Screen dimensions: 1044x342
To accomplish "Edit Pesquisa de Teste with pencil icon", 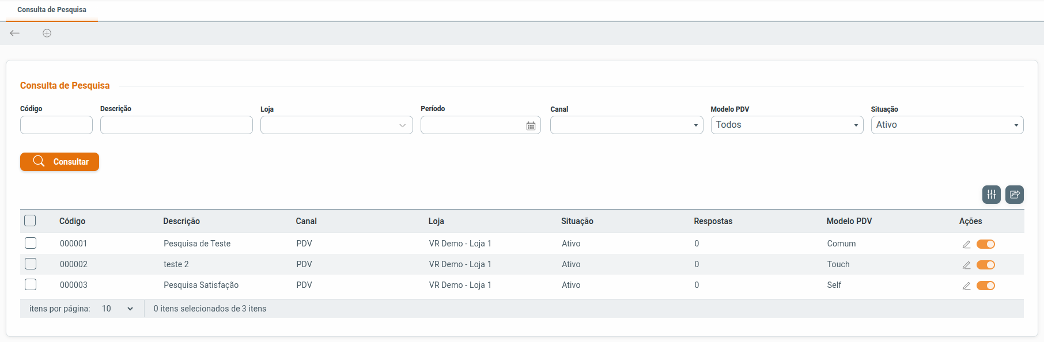I will click(x=966, y=244).
